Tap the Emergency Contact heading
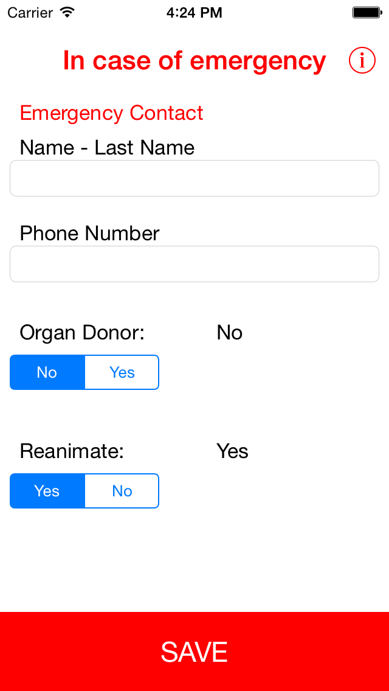 coord(111,113)
